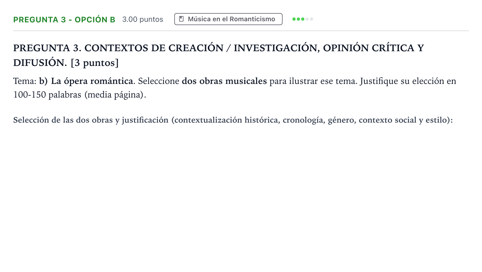Click the bold text 'dos obras musicales'
This screenshot has height=272, width=482.
click(x=224, y=81)
